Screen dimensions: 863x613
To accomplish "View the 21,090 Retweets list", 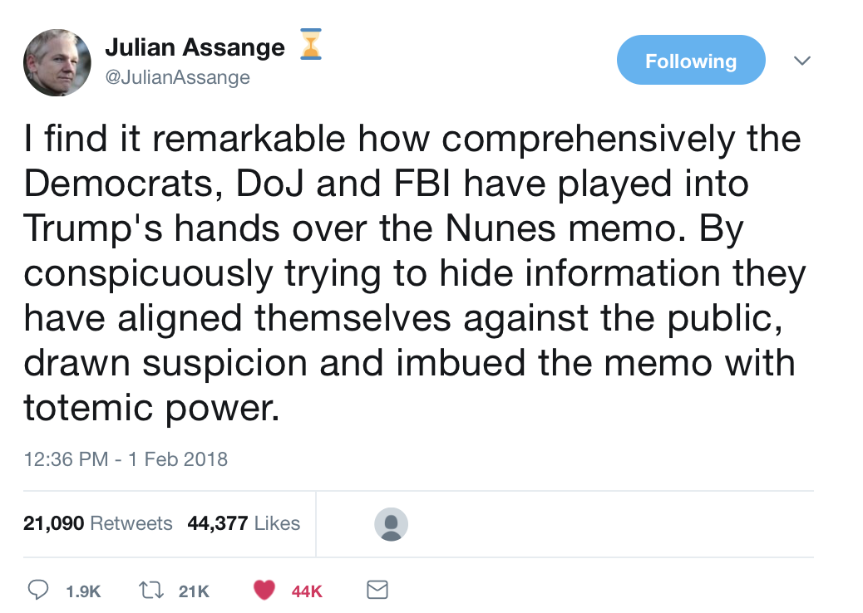I will pos(98,523).
